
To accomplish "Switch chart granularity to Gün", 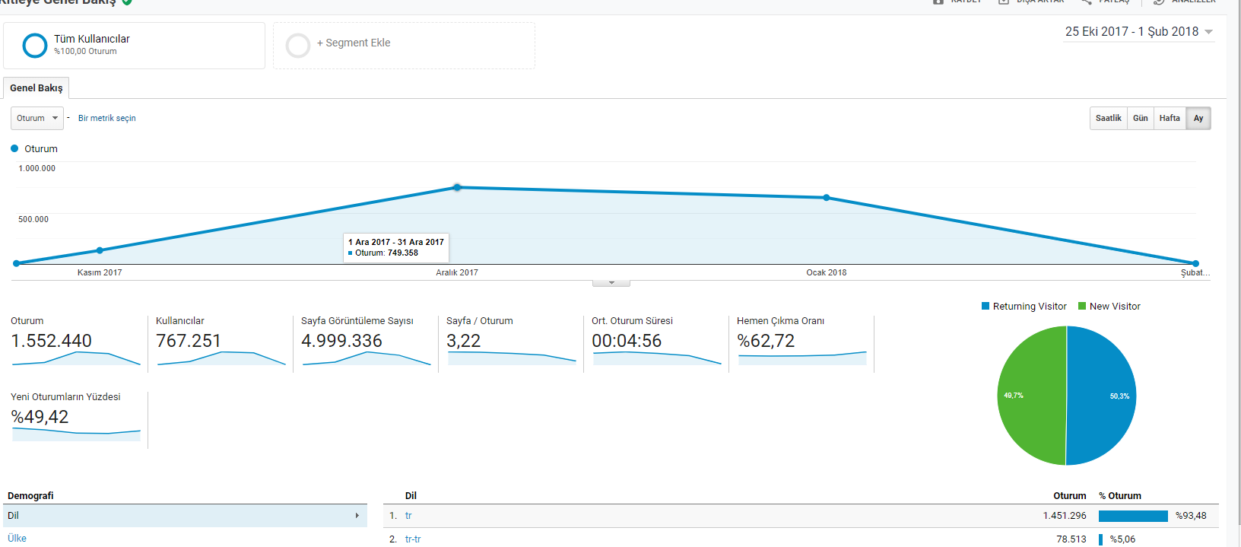I will click(x=1140, y=118).
